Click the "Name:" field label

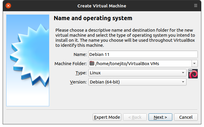(x=80, y=54)
